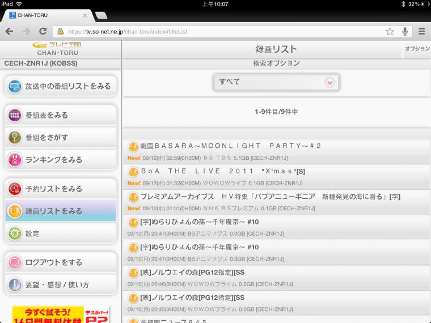
Task: Click the pink ranking medal icon
Action: click(x=15, y=160)
